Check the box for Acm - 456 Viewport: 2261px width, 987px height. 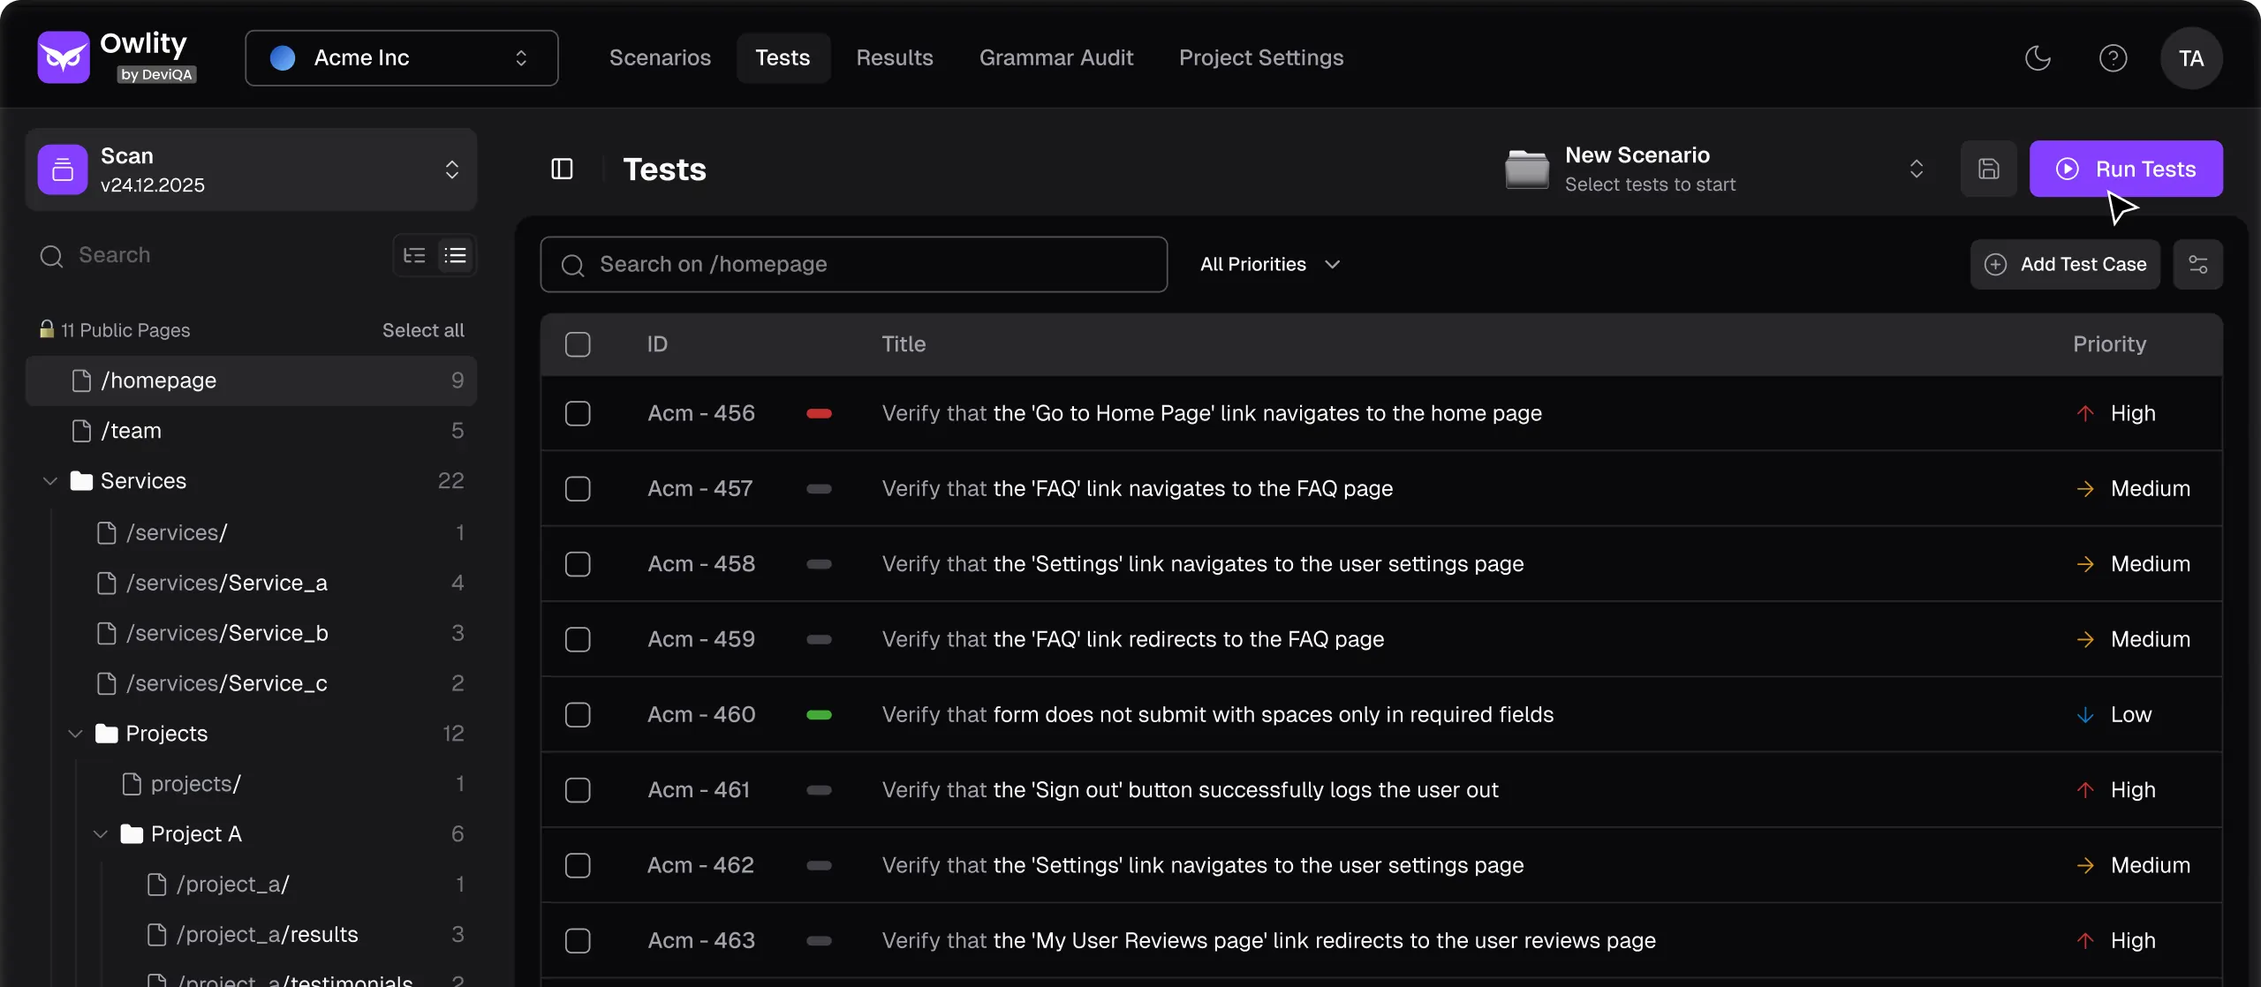click(x=578, y=413)
